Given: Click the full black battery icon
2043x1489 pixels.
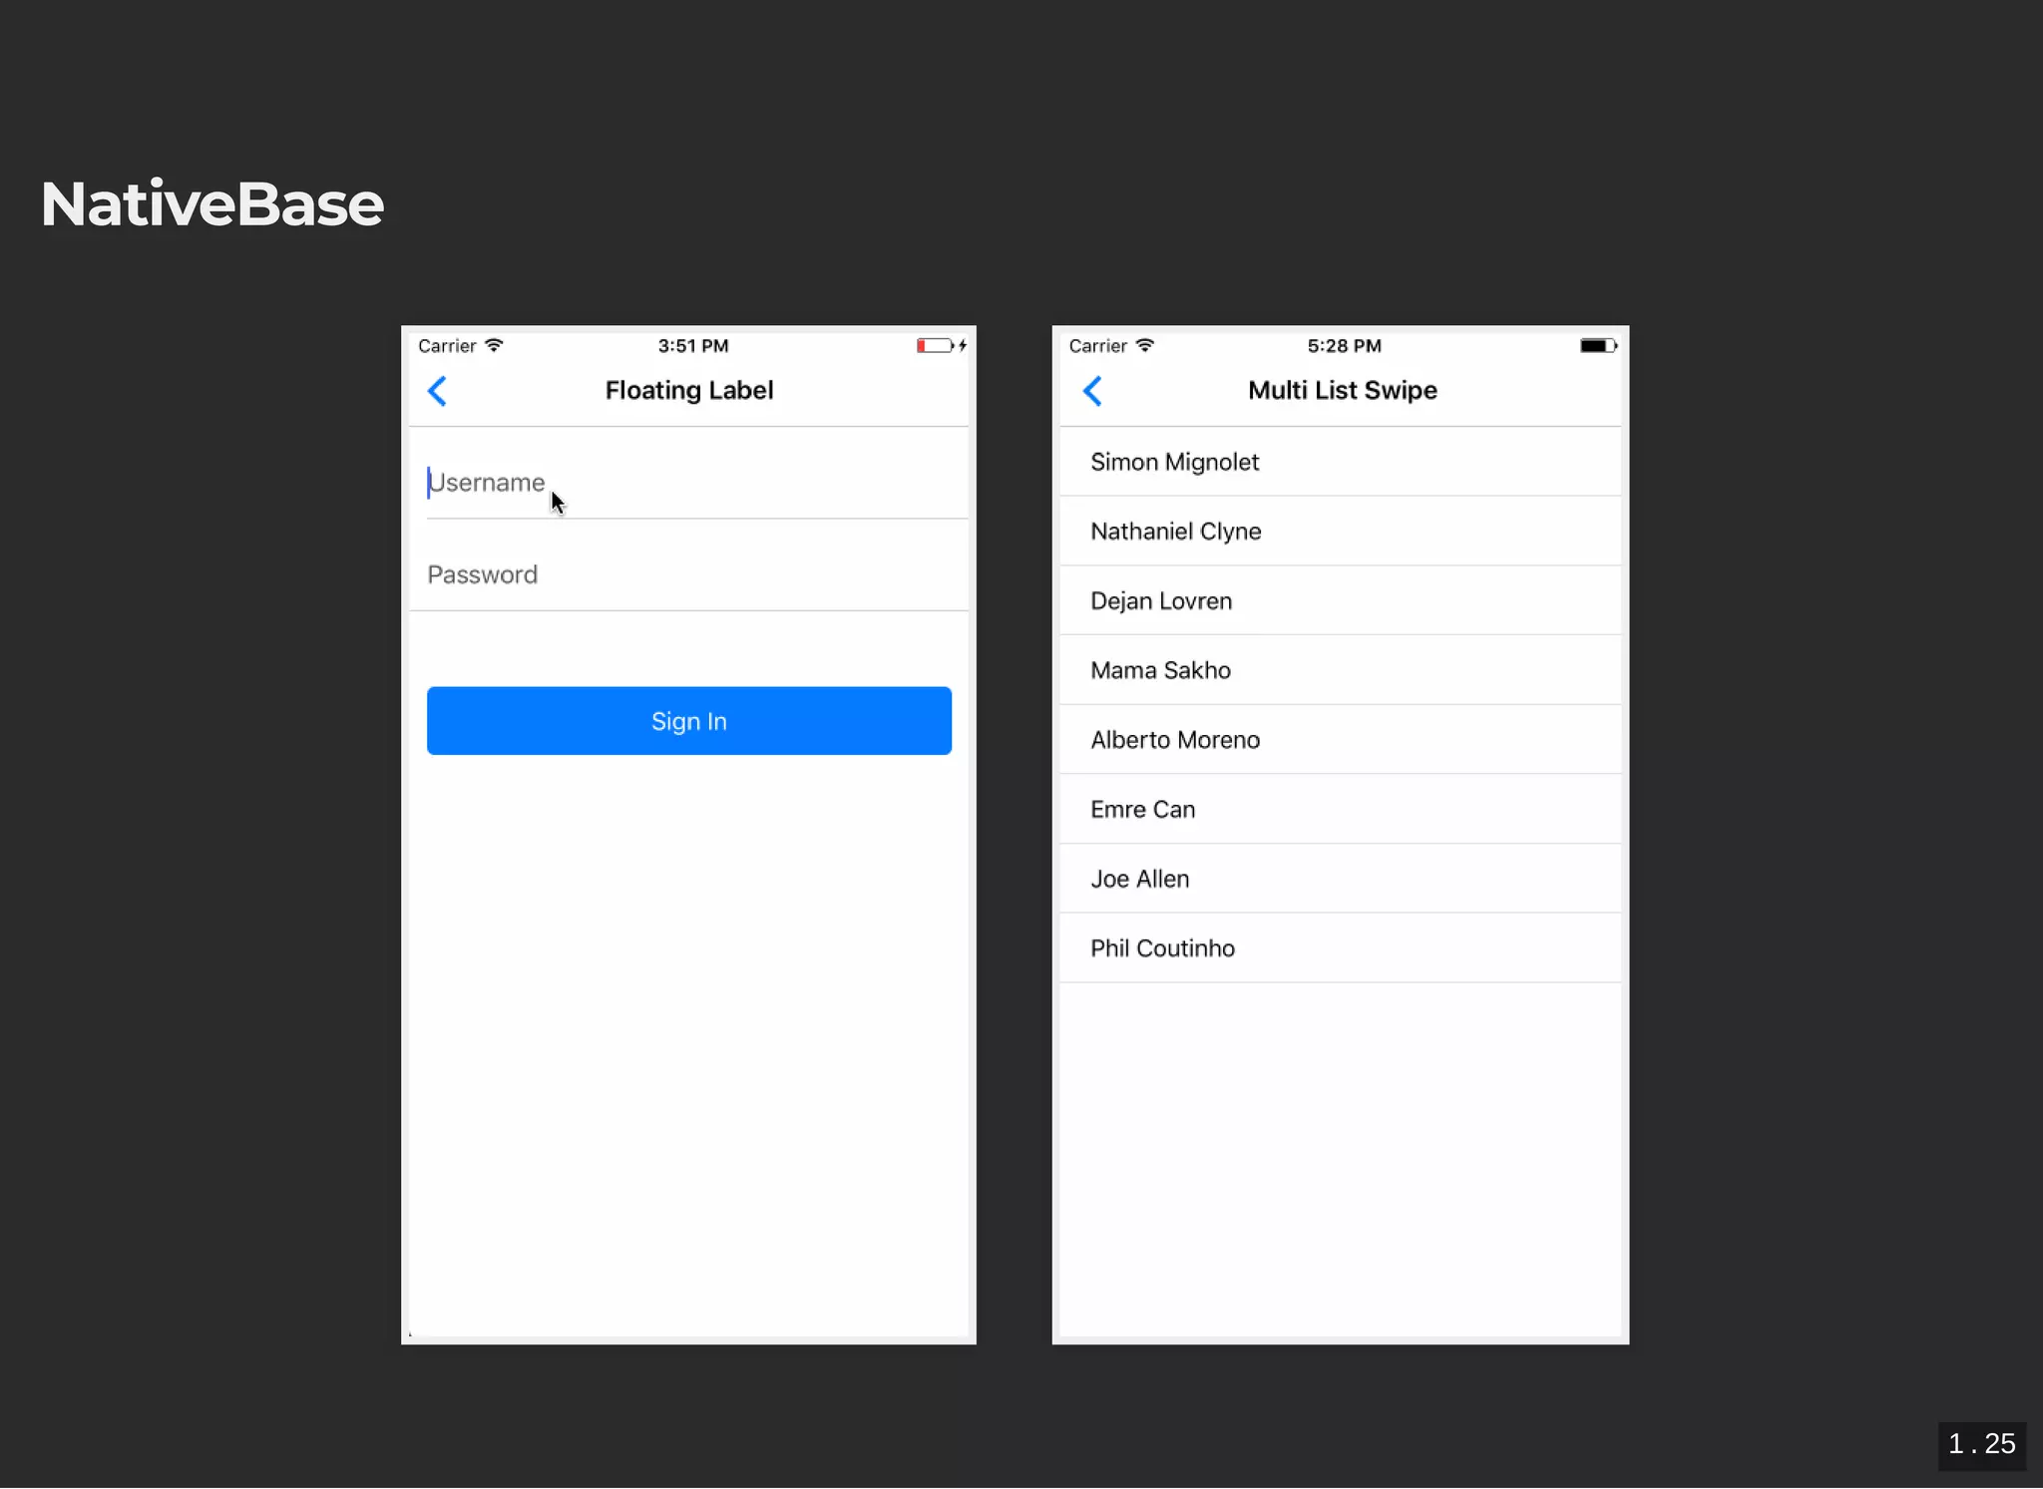Looking at the screenshot, I should click(x=1597, y=346).
